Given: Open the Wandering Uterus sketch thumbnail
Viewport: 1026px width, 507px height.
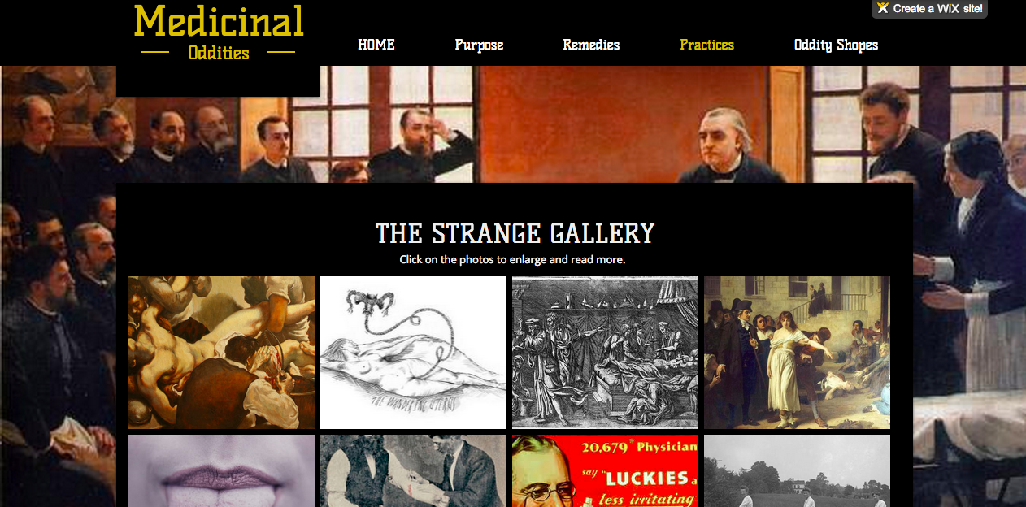Looking at the screenshot, I should 413,353.
